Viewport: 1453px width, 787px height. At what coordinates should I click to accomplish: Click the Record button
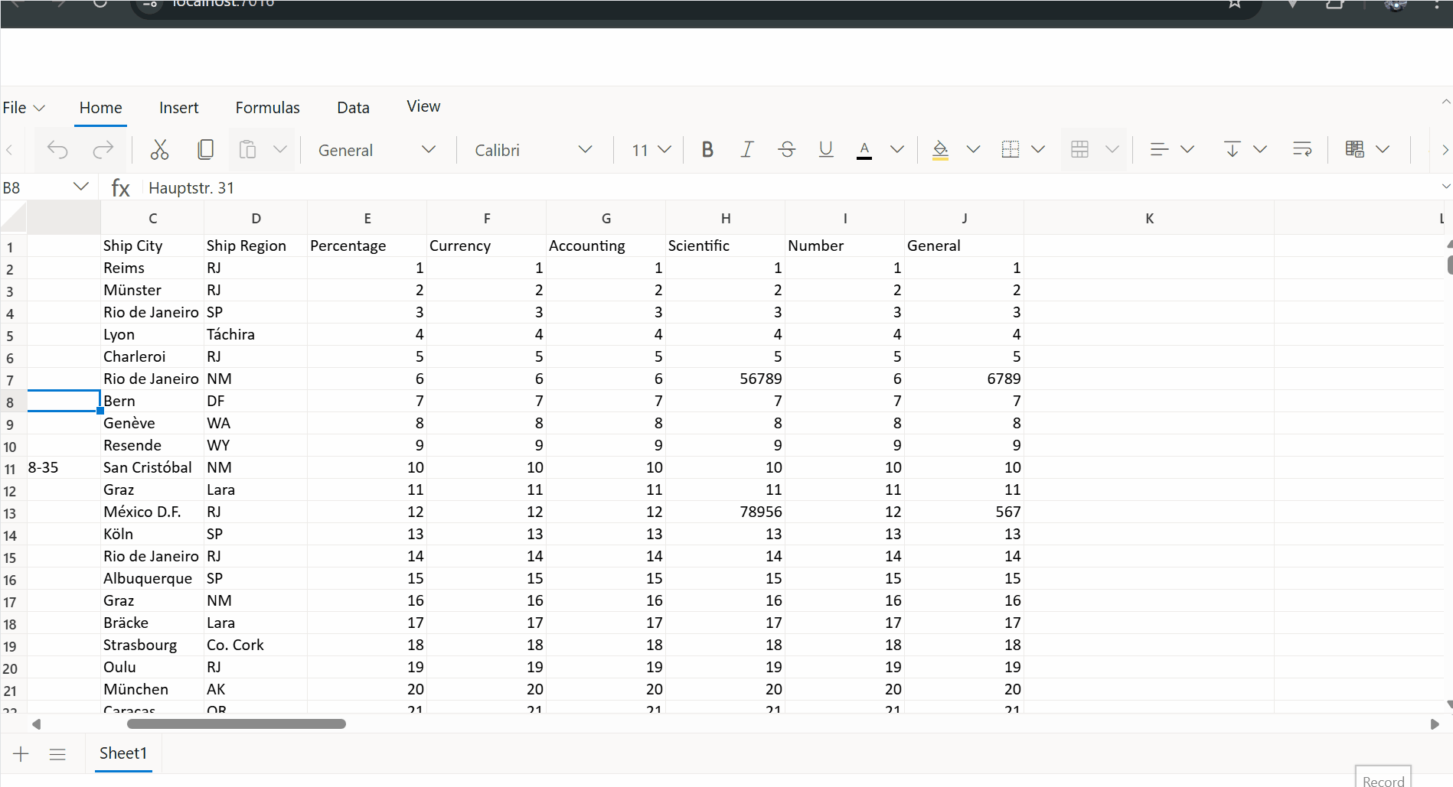(1383, 779)
